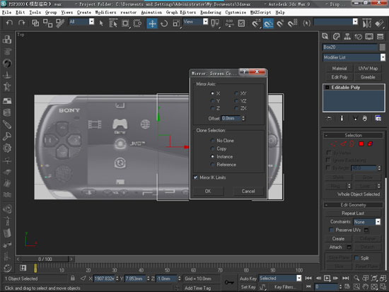The height and width of the screenshot is (292, 389).
Task: Select the Select Object arrow tool
Action: pyautogui.click(x=101, y=23)
